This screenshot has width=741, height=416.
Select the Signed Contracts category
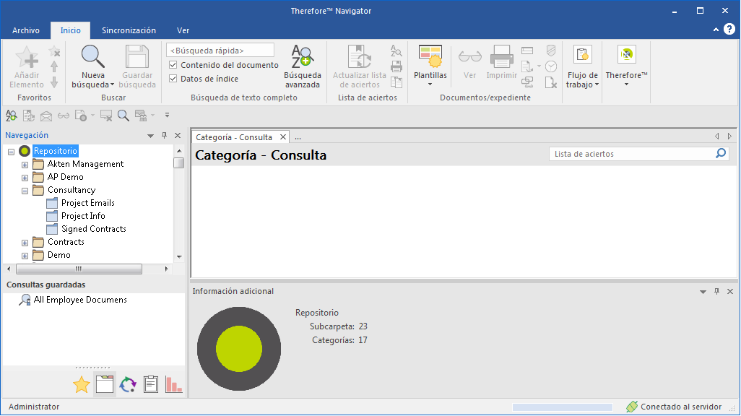93,229
